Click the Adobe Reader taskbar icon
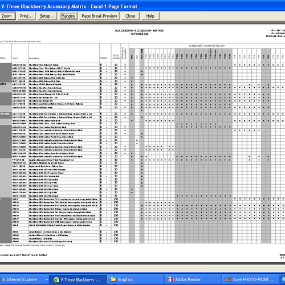Viewport: 285px width, 285px height. tap(171, 279)
